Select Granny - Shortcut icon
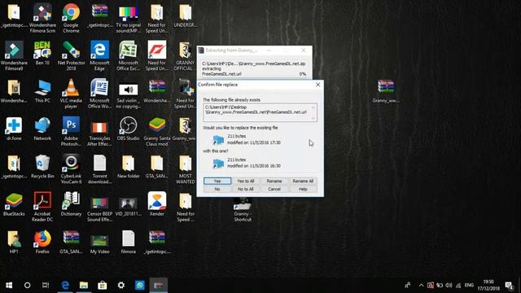 point(243,210)
